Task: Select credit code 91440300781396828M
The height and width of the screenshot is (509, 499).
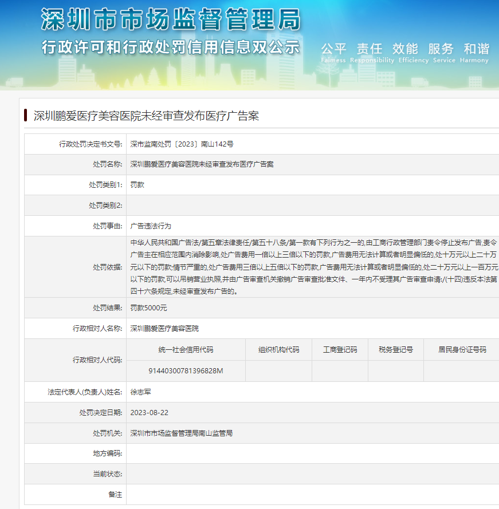Action: point(186,370)
